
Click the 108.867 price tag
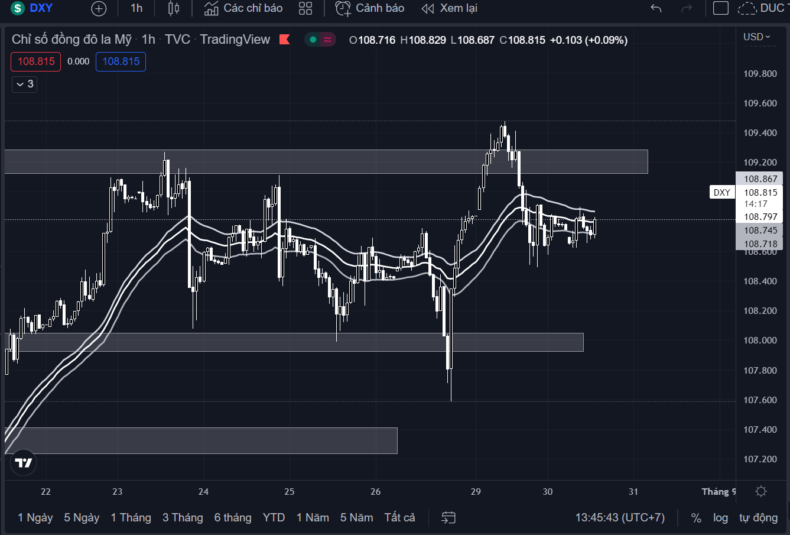coord(760,179)
